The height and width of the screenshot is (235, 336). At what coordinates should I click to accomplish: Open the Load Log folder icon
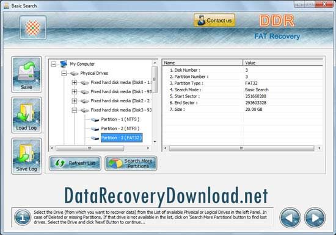point(26,115)
